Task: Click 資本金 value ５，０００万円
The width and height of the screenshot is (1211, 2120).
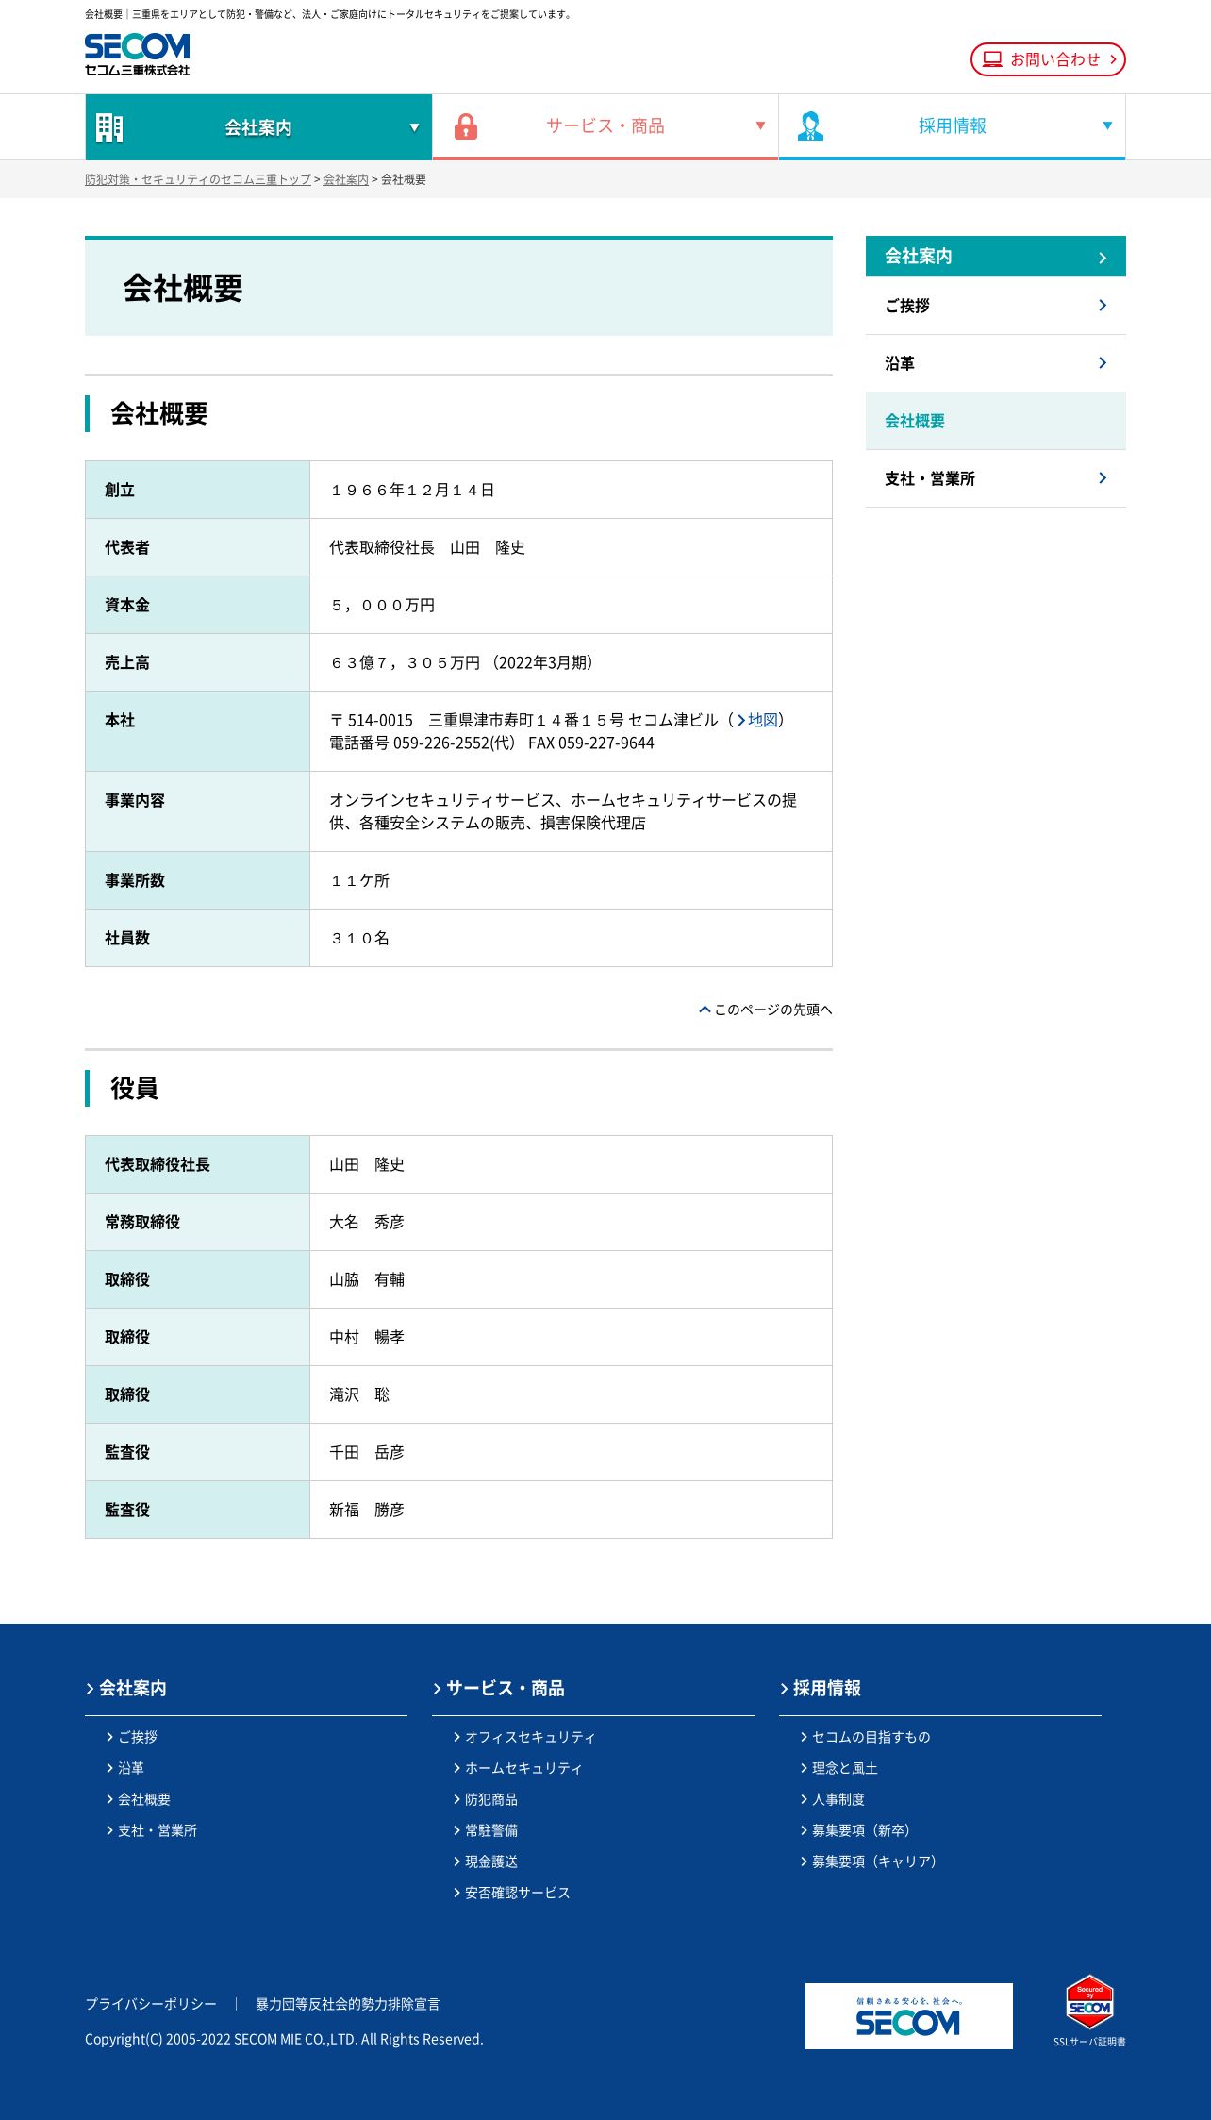Action: click(382, 605)
